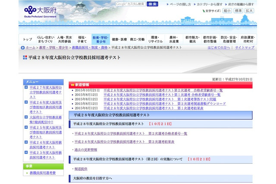Go to 教職員採用・制度・資格 breadcrumb link
This screenshot has height=184, width=276.
point(90,48)
